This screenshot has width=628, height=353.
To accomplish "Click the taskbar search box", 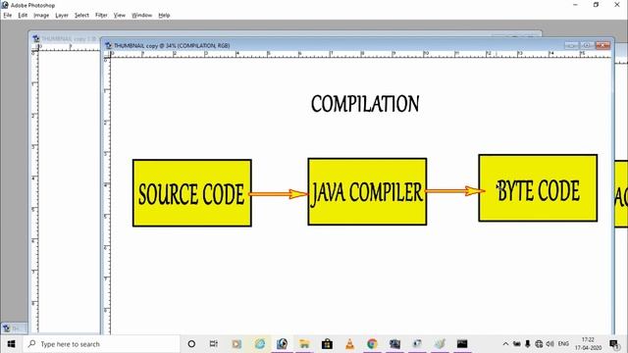I will click(102, 344).
